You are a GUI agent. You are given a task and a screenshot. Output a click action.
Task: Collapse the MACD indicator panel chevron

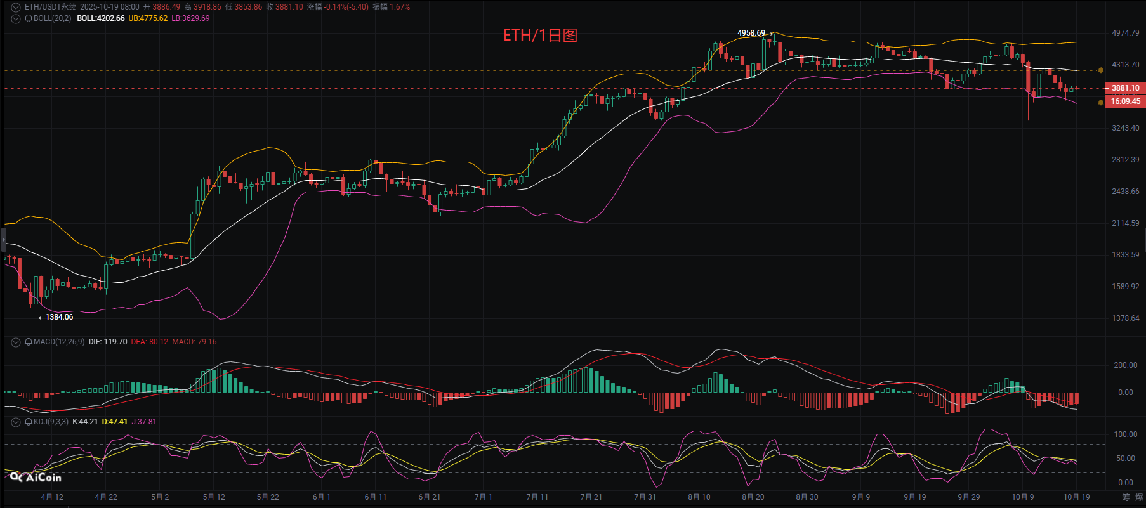coord(16,342)
